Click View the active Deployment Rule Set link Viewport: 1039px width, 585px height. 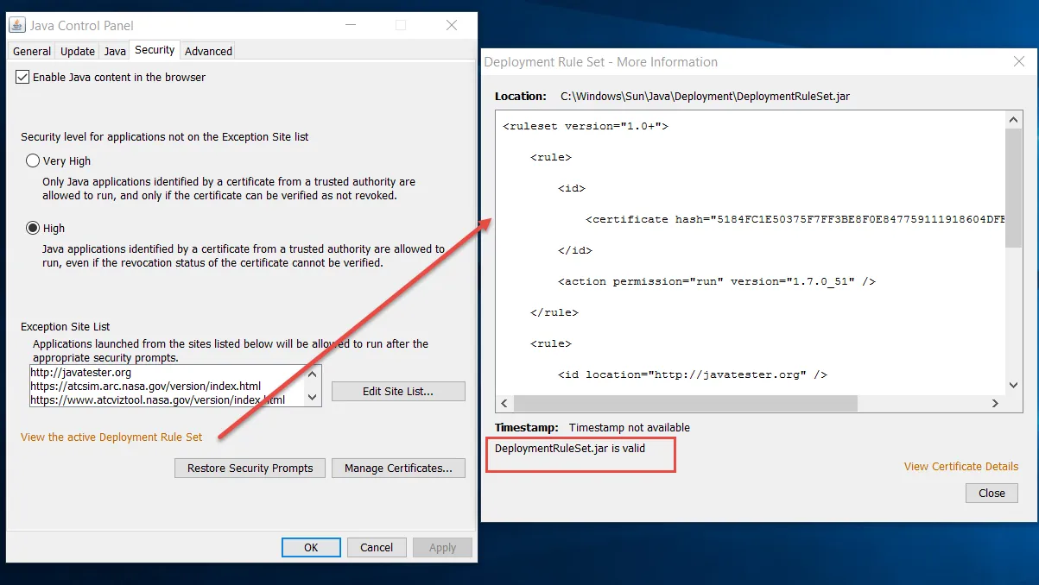tap(111, 437)
